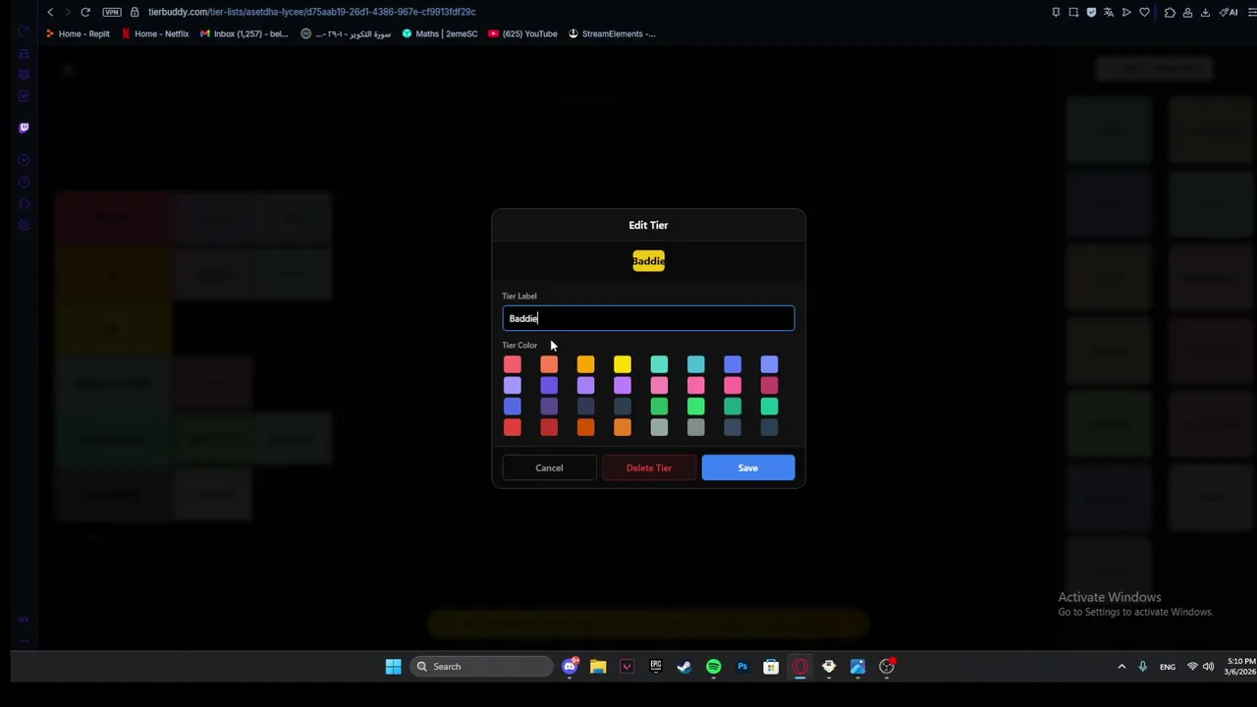1257x707 pixels.
Task: Open the snapshot icon in browser toolbar
Action: (x=1073, y=12)
